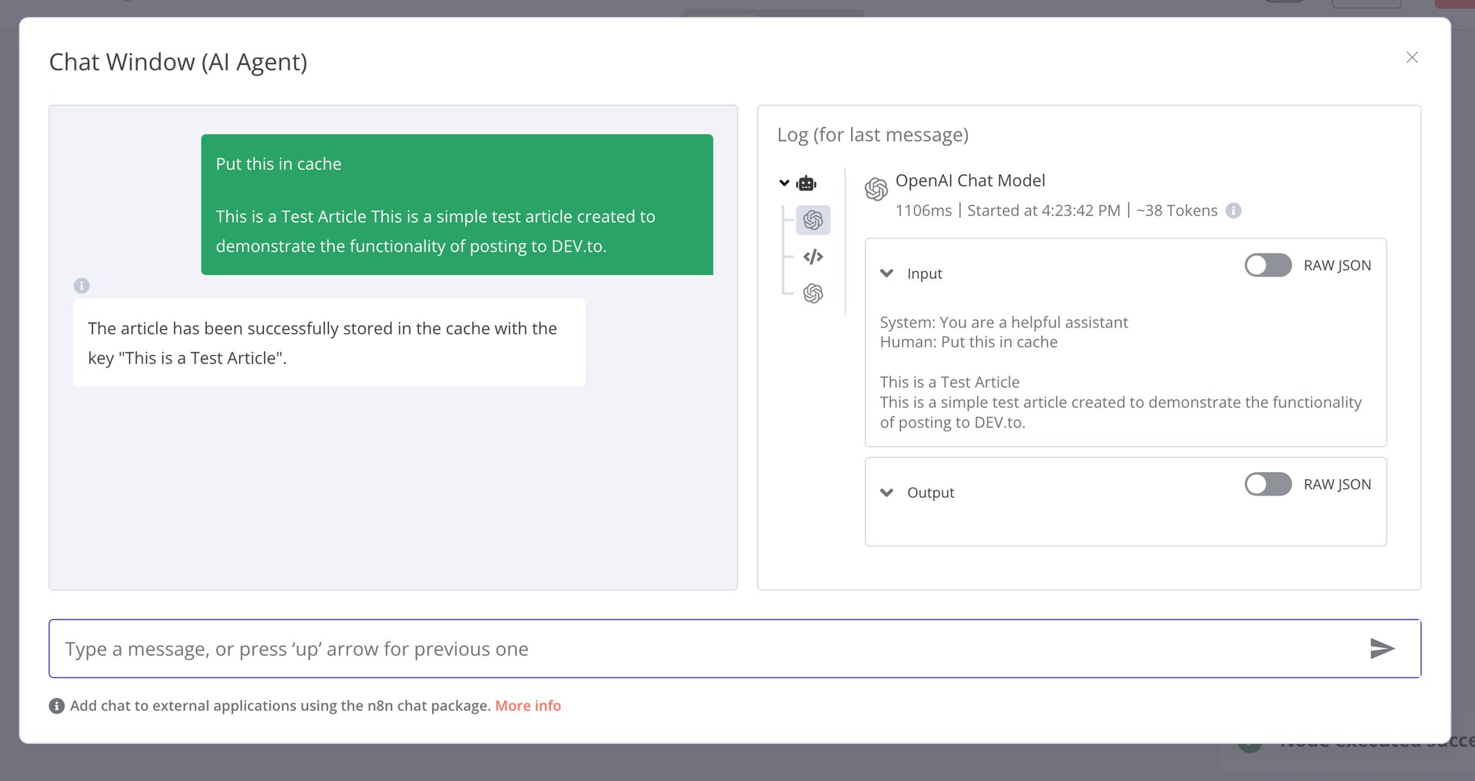Toggle RAW JSON for Output
This screenshot has width=1475, height=781.
[x=1268, y=485]
